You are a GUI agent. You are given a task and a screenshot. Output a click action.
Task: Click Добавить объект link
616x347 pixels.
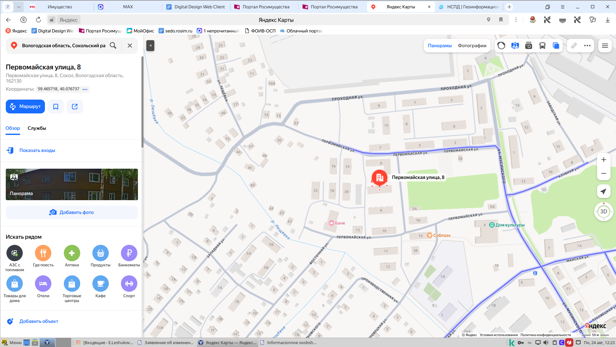pyautogui.click(x=39, y=321)
